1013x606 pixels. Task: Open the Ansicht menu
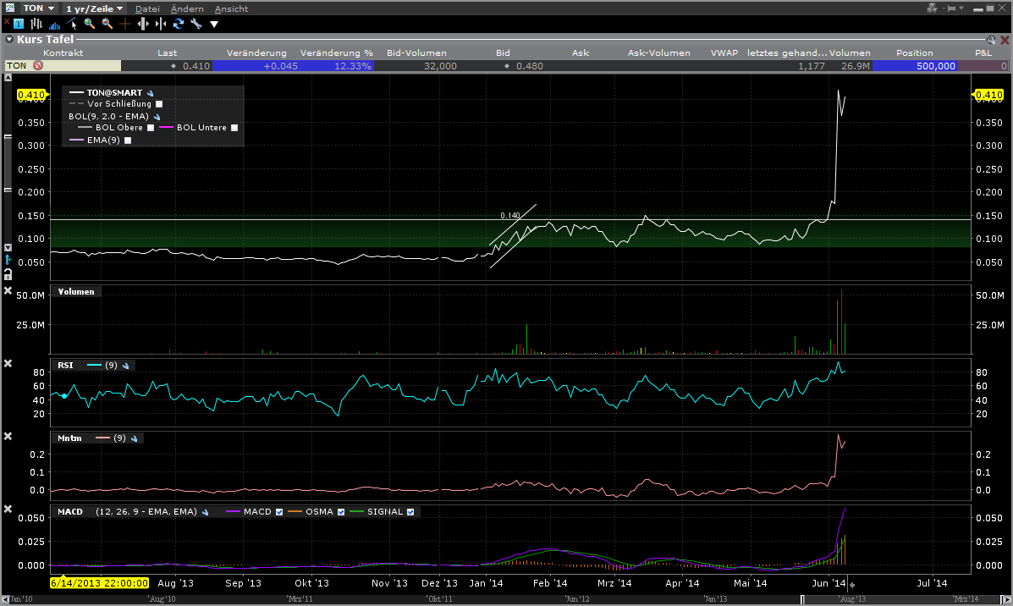[x=231, y=8]
